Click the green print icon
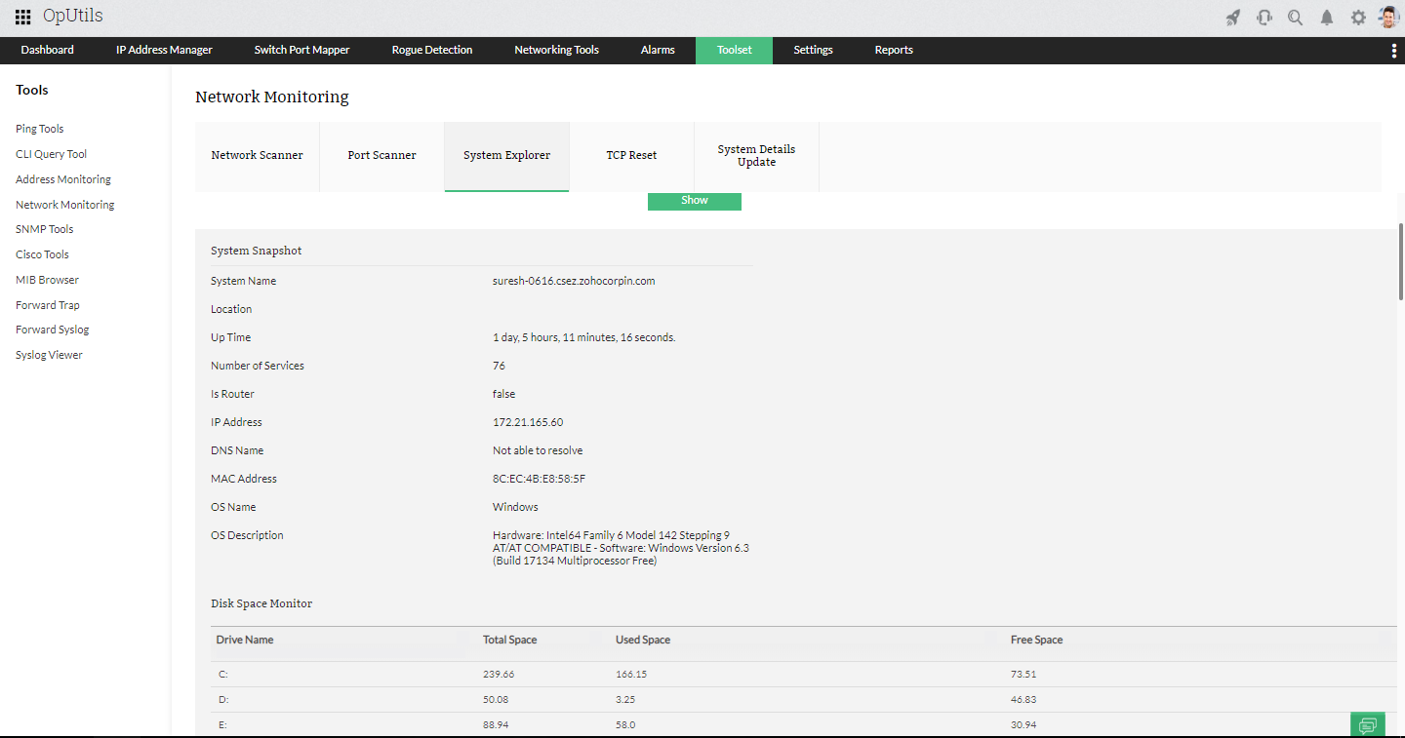1405x738 pixels. (x=1367, y=724)
